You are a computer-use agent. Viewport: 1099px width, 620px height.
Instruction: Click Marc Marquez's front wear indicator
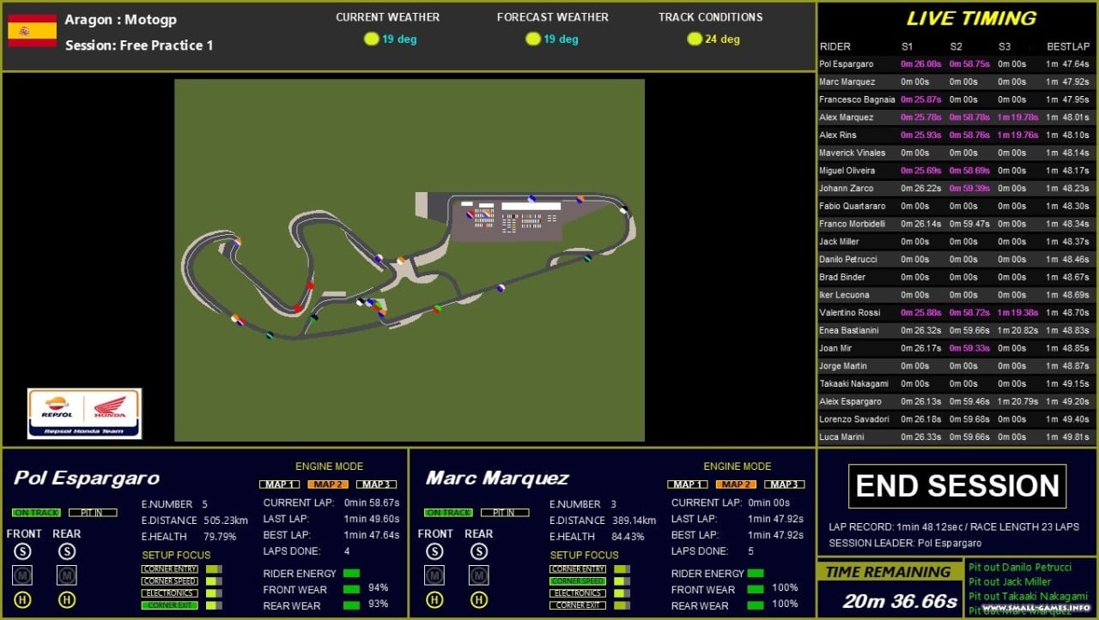[x=757, y=589]
